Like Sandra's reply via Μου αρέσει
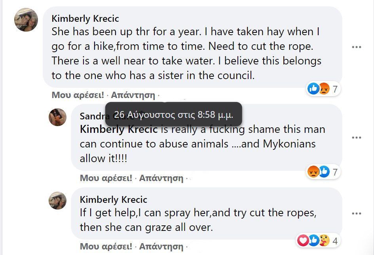The image size is (374, 255). point(106,178)
